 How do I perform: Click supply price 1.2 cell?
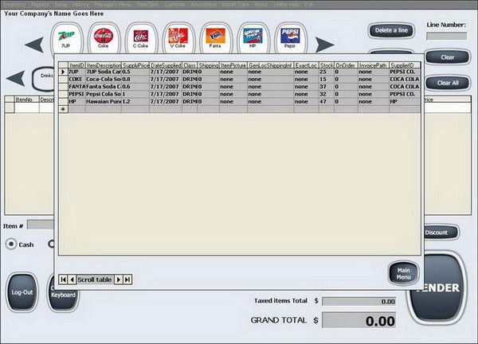(135, 101)
